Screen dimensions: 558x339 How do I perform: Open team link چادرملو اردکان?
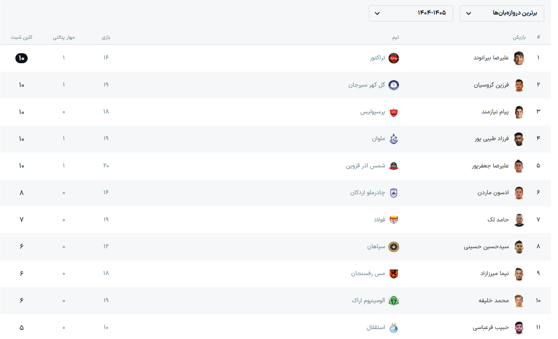pos(367,193)
